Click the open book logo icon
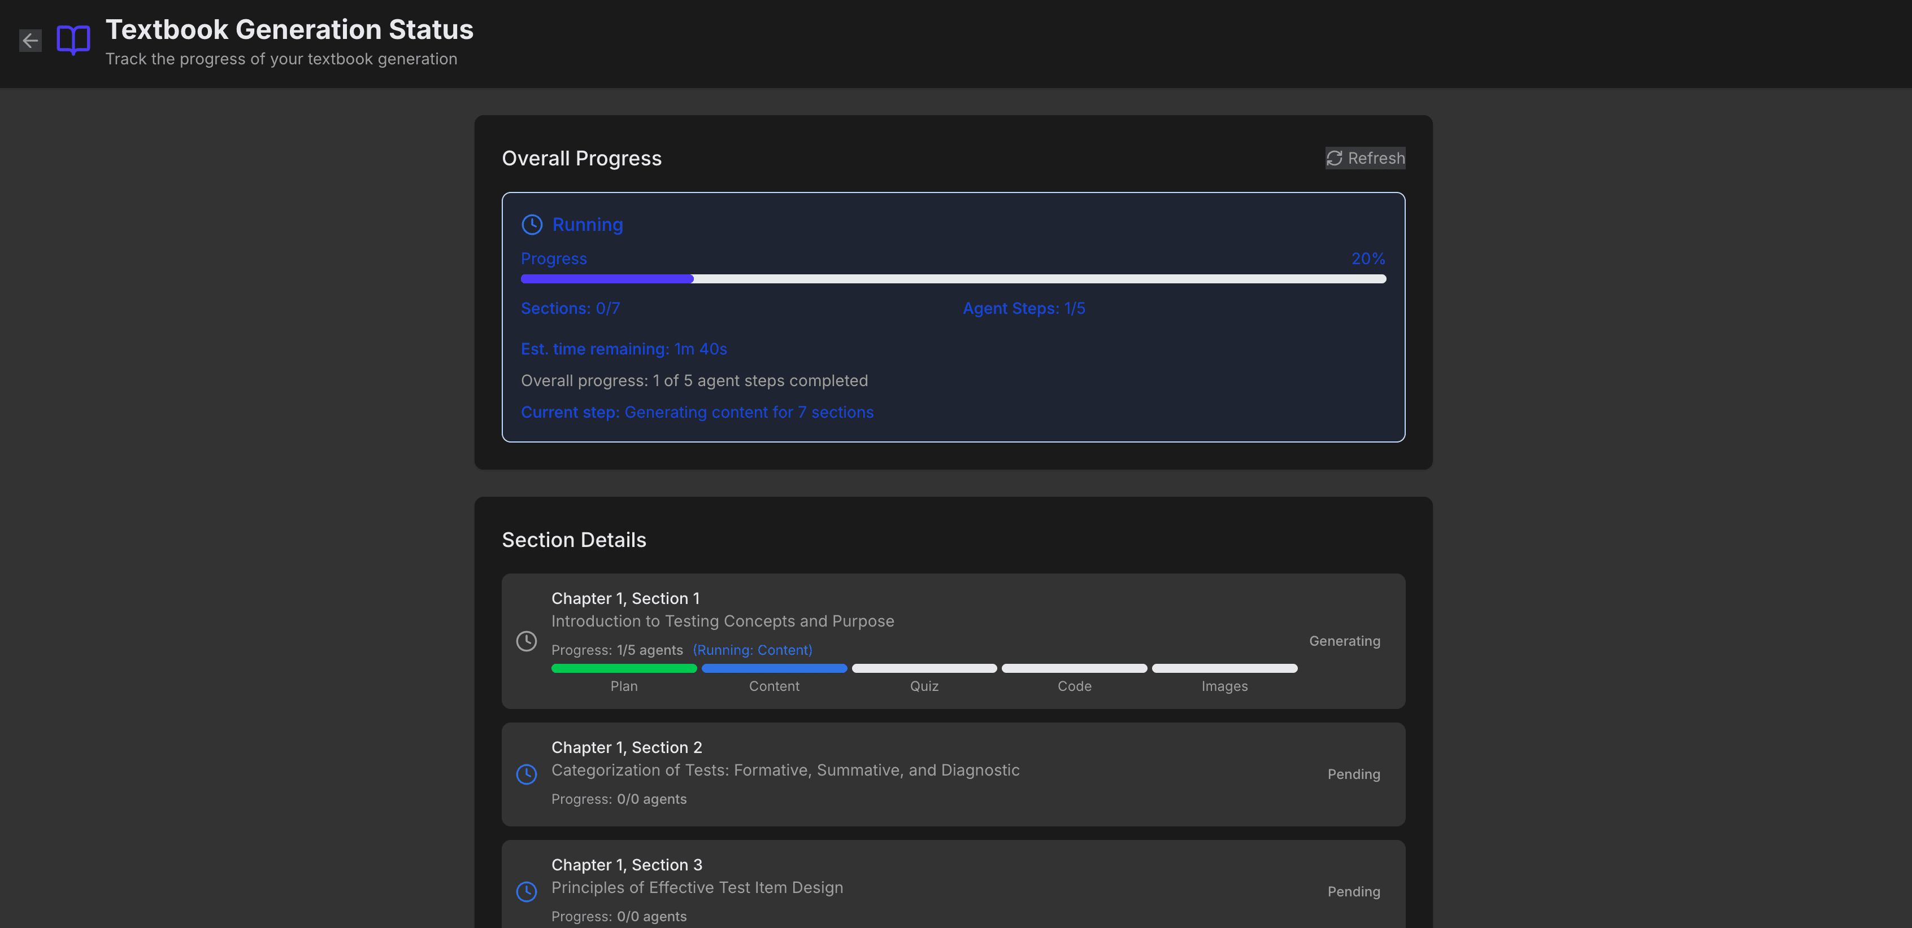The width and height of the screenshot is (1912, 928). pyautogui.click(x=73, y=40)
